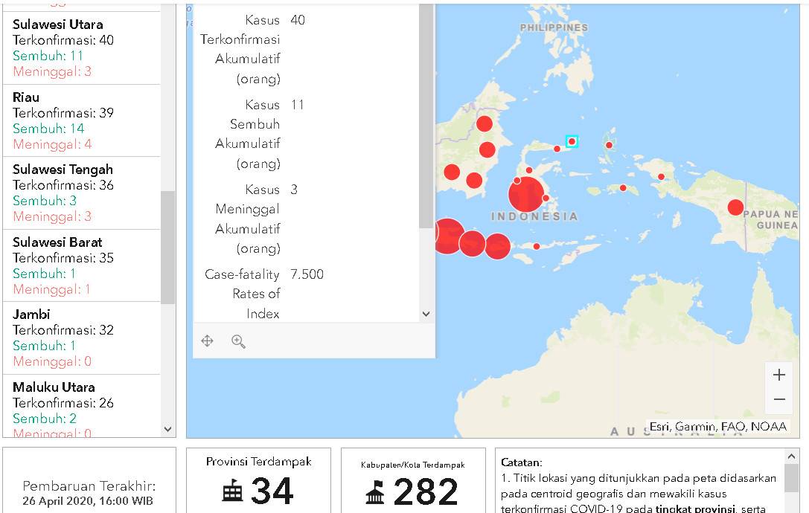Click the Kasus Terkonfirmasi value 40 in popup
Viewport: 809px width, 513px height.
point(298,20)
